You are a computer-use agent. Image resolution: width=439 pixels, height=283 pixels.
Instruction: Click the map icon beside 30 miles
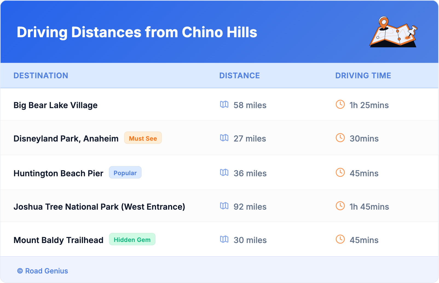(224, 239)
